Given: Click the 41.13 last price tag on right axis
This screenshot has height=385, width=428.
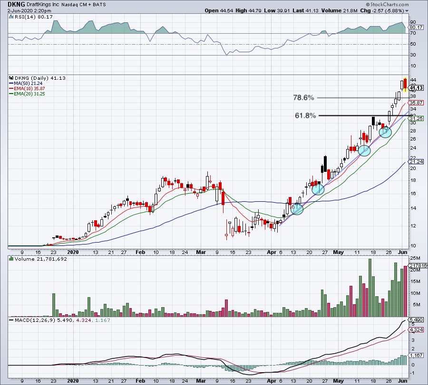Looking at the screenshot, I should click(x=416, y=88).
